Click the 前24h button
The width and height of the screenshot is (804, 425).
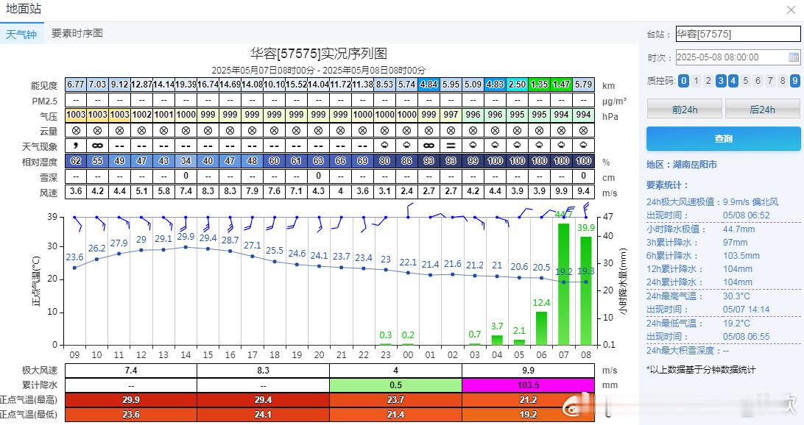[685, 110]
